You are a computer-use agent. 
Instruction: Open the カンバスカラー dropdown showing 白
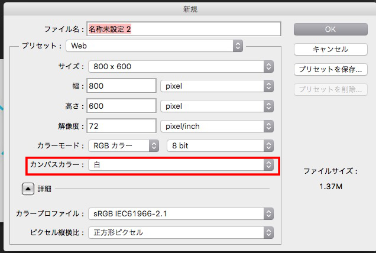(180, 166)
